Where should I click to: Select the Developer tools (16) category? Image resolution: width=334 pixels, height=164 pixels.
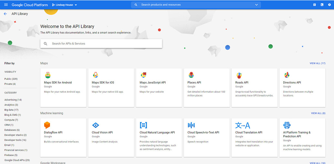point(15,140)
